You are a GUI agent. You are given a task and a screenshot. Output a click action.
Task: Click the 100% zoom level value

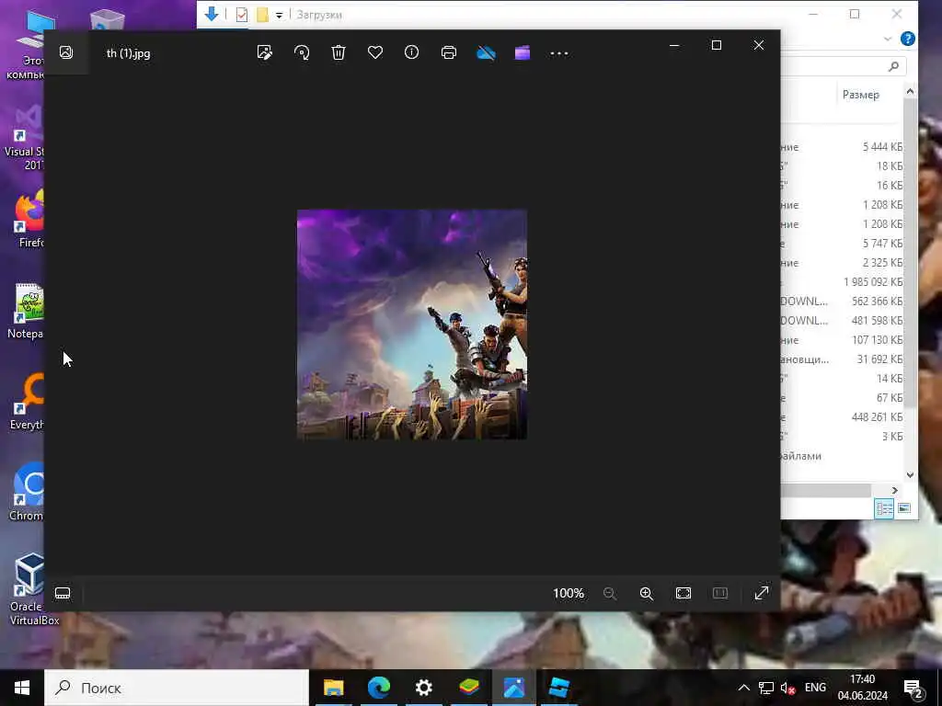569,593
